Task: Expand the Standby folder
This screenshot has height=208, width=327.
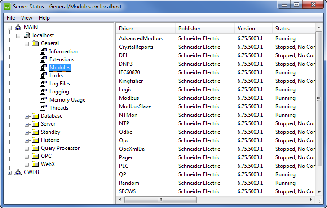Action: 27,132
